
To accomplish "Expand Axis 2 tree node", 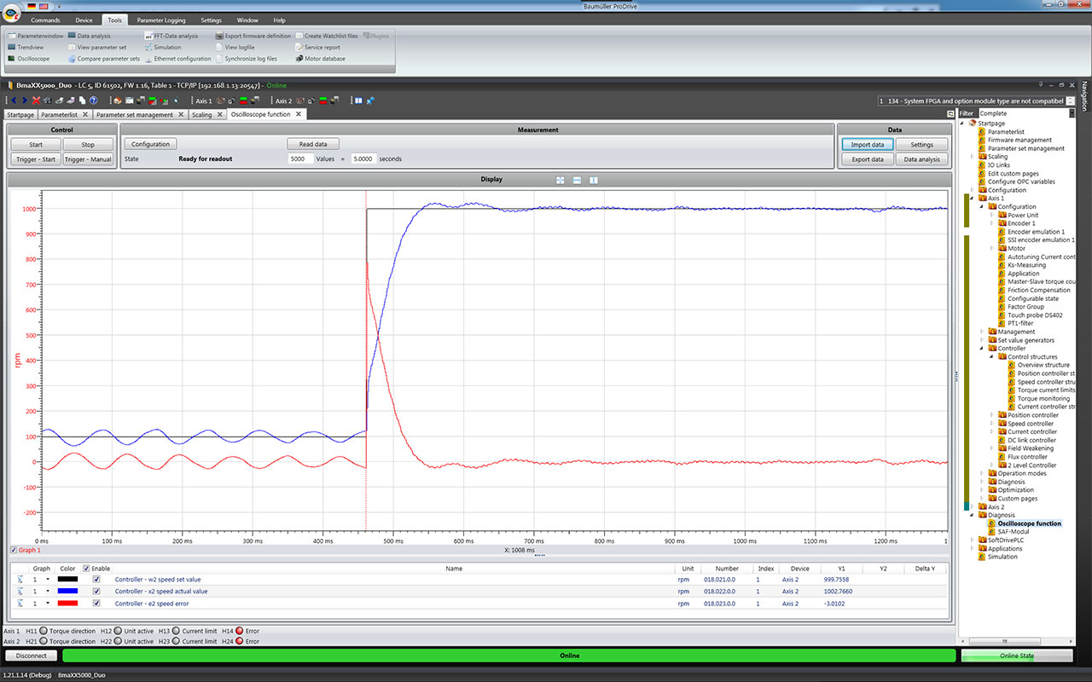I will click(x=972, y=506).
